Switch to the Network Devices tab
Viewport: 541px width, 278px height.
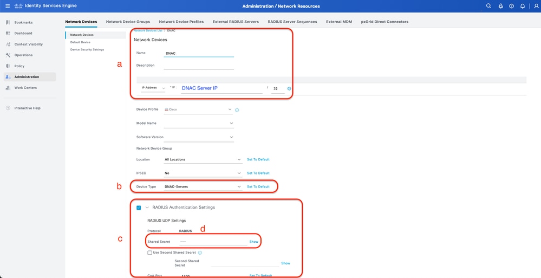[81, 22]
